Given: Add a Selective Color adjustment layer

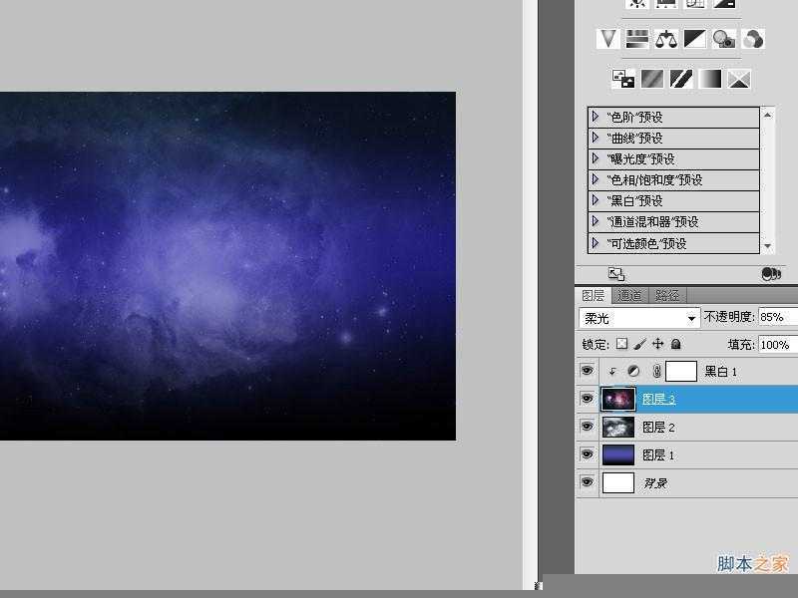Looking at the screenshot, I should [739, 79].
